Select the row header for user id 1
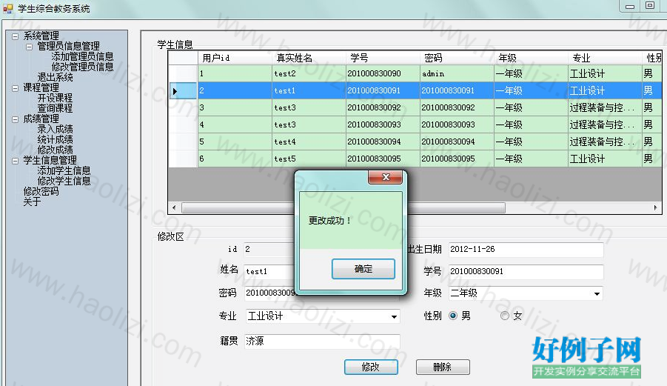Viewport: 667px width, 386px height. click(183, 73)
